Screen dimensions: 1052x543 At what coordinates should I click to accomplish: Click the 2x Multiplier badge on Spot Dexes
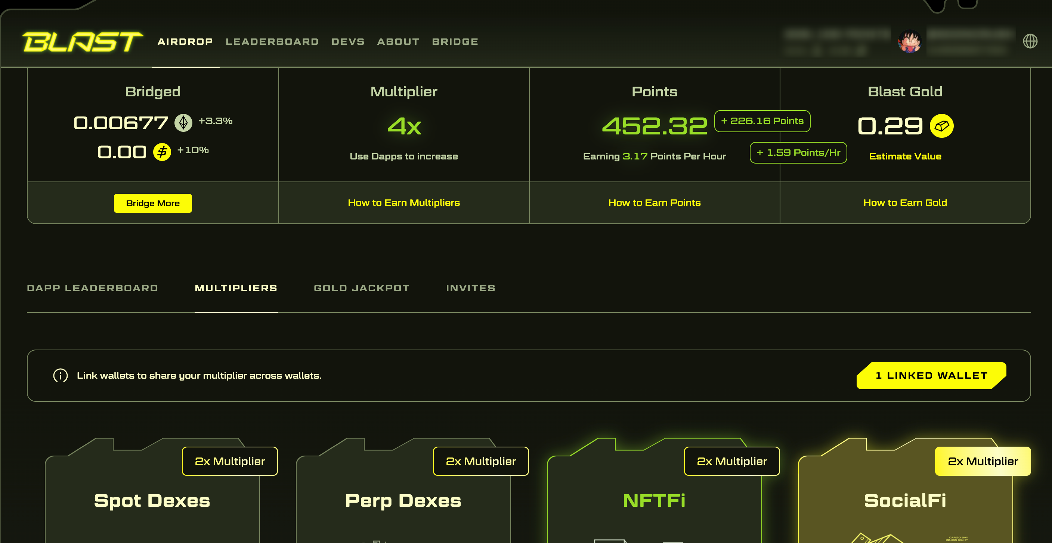230,461
